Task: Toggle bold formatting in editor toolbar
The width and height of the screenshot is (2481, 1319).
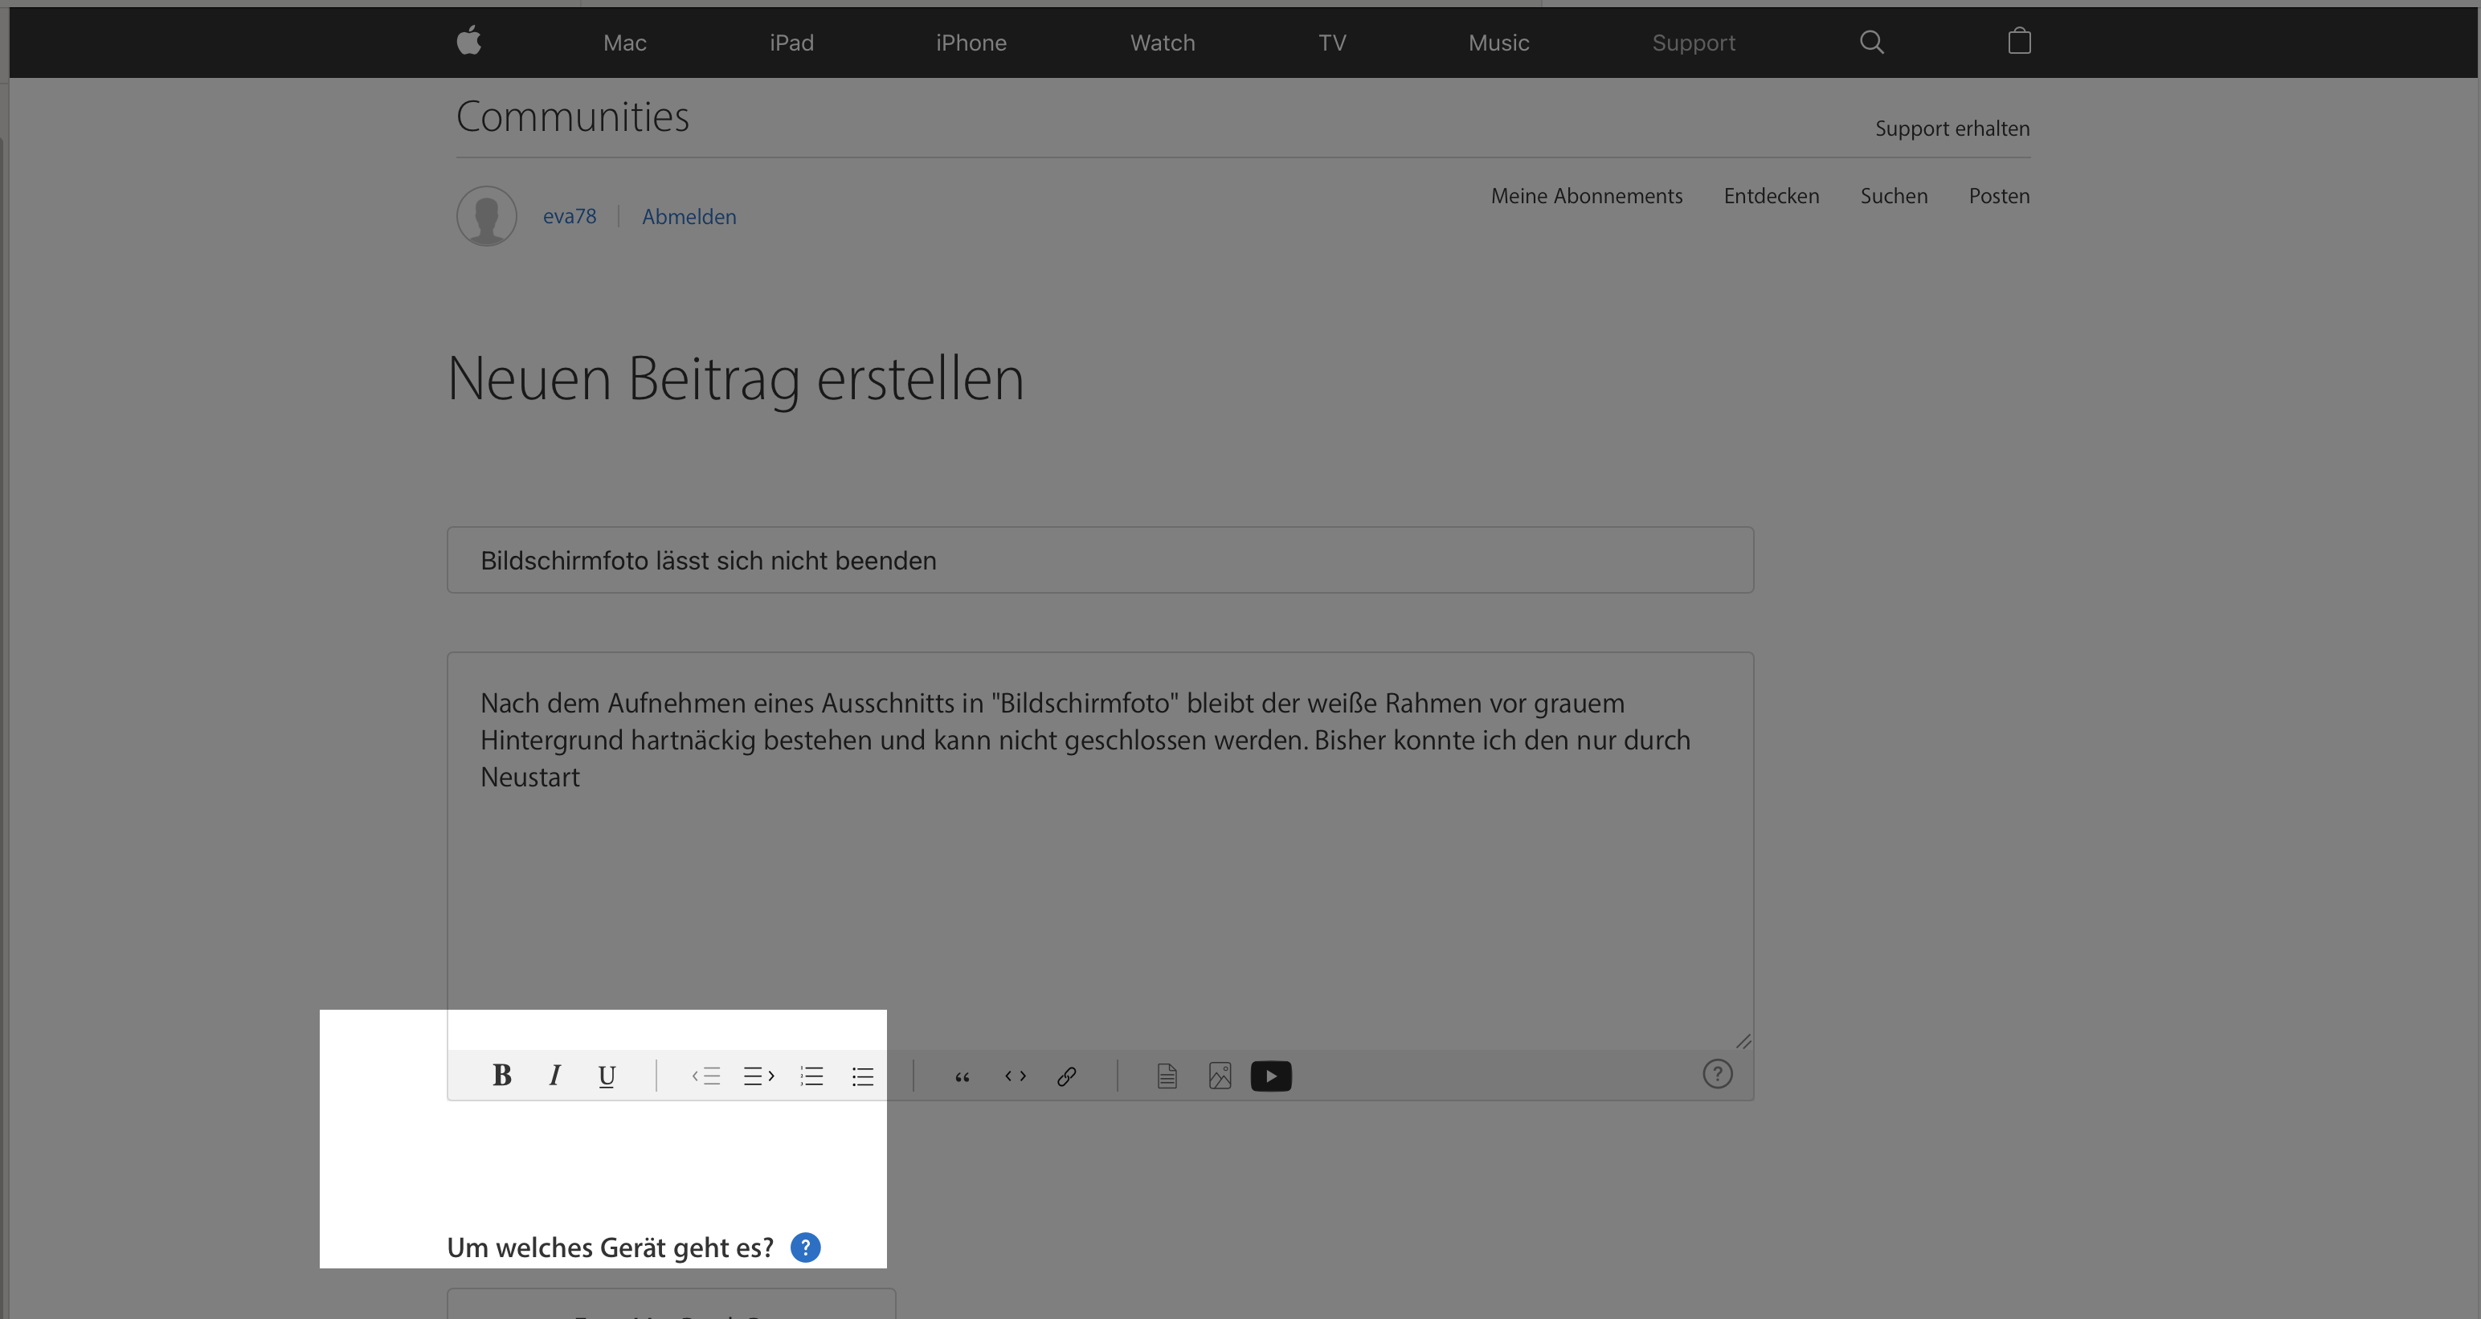Action: coord(502,1076)
